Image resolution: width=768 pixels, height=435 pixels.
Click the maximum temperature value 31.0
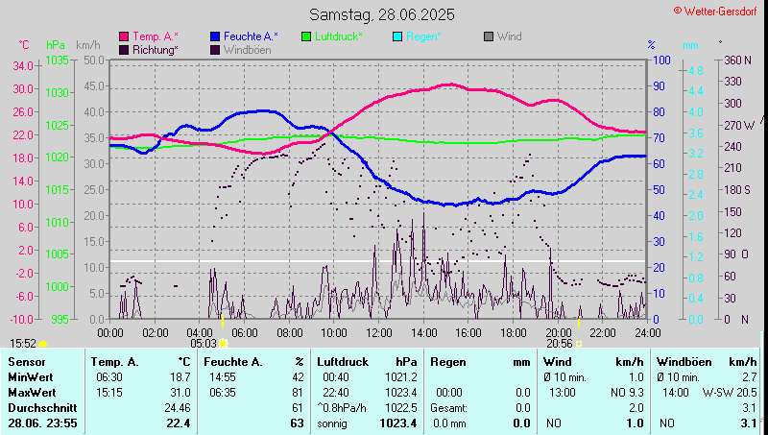pos(180,393)
